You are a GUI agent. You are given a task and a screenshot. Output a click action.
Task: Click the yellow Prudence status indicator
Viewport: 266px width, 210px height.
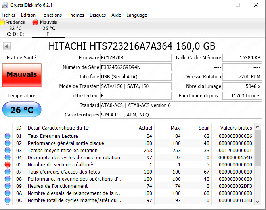[x=2, y=22]
